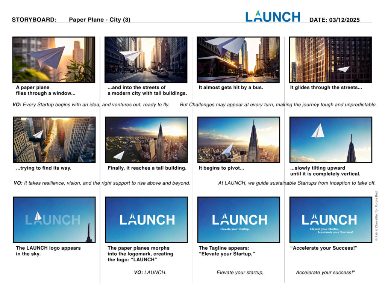Select the "STORYBOARD:" header label
The width and height of the screenshot is (385, 297).
tap(34, 20)
